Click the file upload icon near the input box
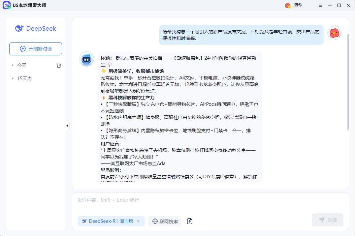This screenshot has width=355, height=236. [x=190, y=221]
